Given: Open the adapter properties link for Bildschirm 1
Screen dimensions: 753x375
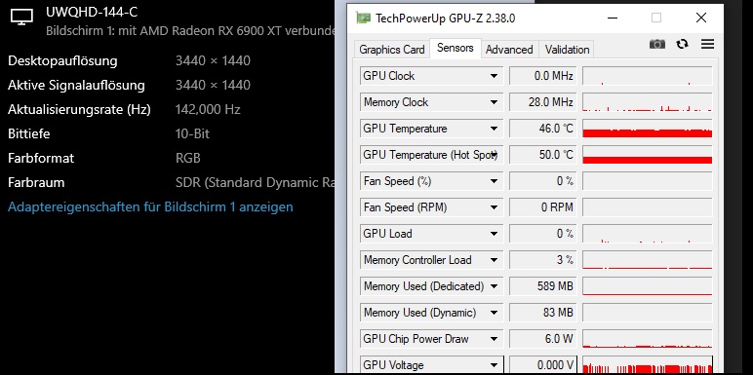Looking at the screenshot, I should coord(150,207).
